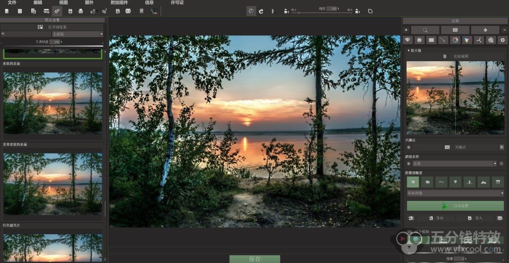Click the 打开浏览器 button

click(x=52, y=27)
